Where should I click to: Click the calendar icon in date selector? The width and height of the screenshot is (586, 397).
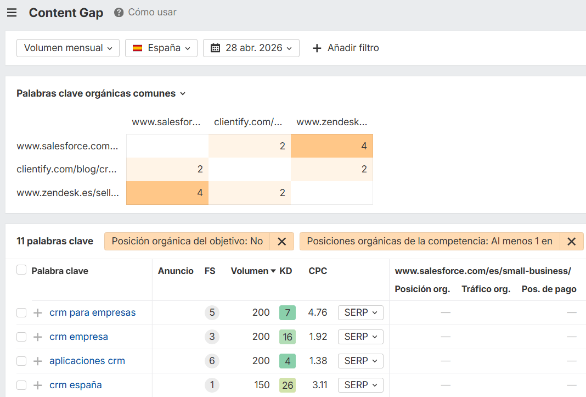tap(215, 48)
